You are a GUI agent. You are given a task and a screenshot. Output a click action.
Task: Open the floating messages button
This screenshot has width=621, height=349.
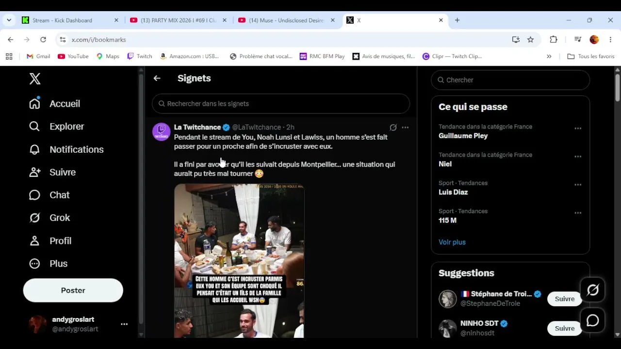(x=593, y=320)
